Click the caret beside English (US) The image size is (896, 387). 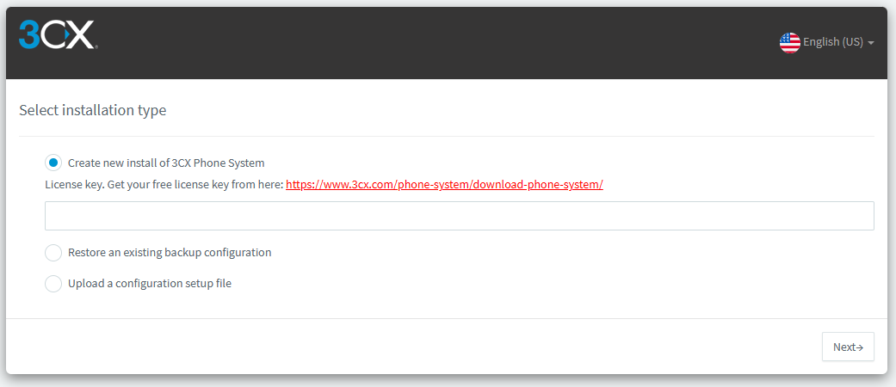[x=870, y=43]
